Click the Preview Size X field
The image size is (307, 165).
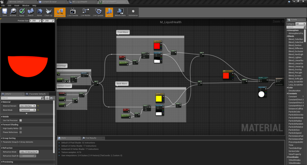pyautogui.click(x=35, y=21)
